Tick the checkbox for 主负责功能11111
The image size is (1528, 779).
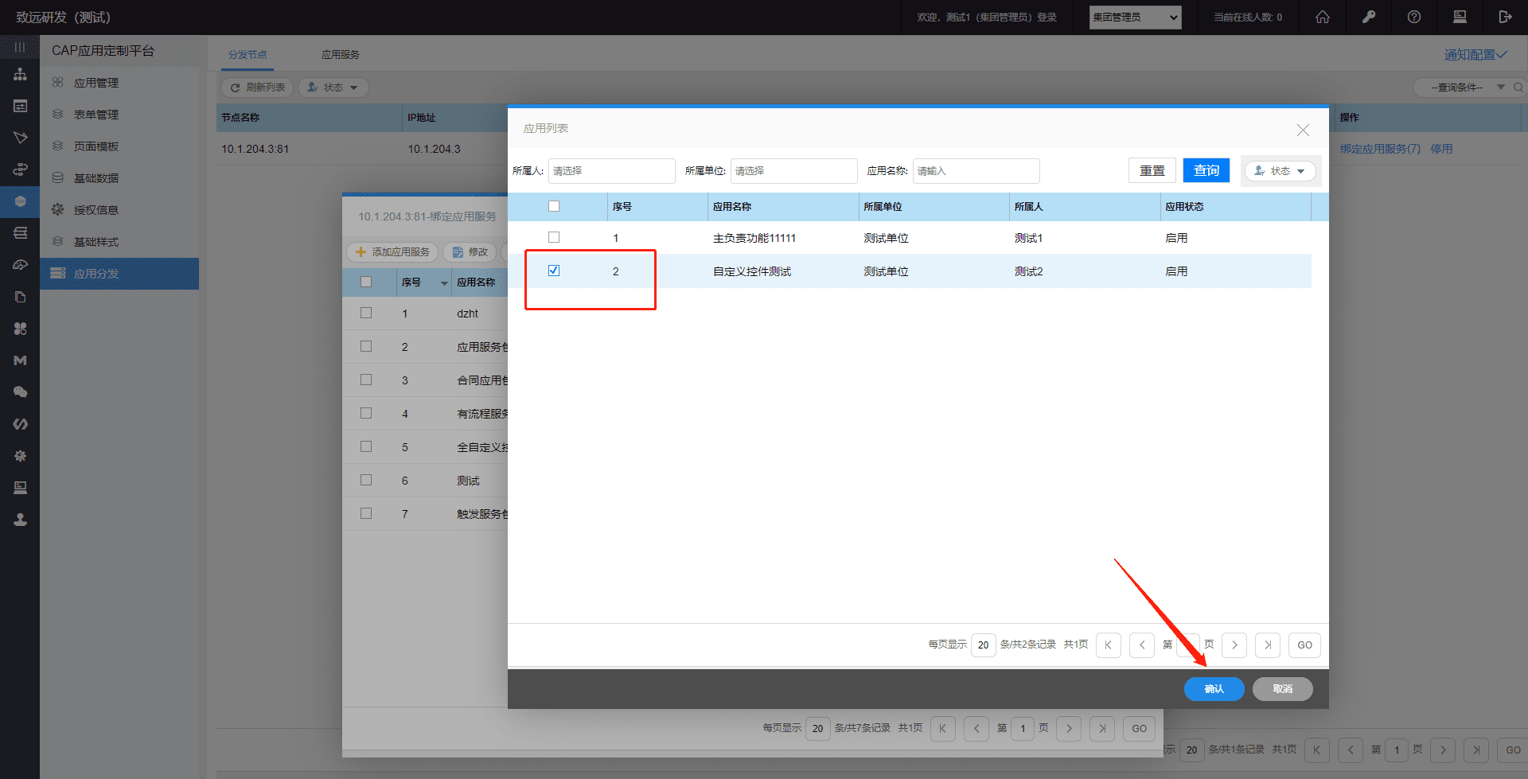tap(554, 237)
